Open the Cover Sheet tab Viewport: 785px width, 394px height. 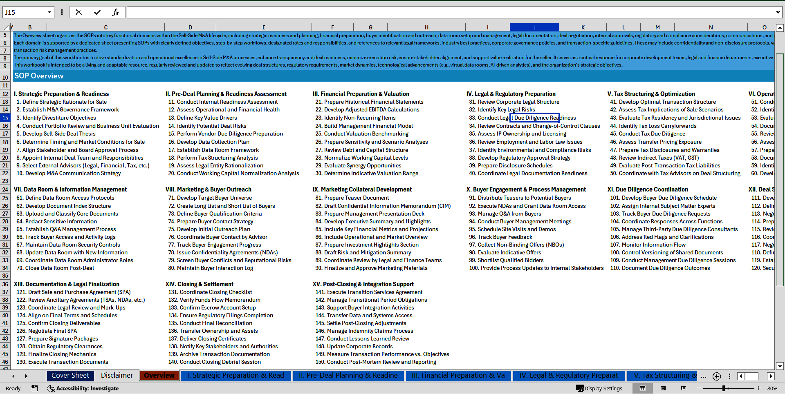point(70,376)
